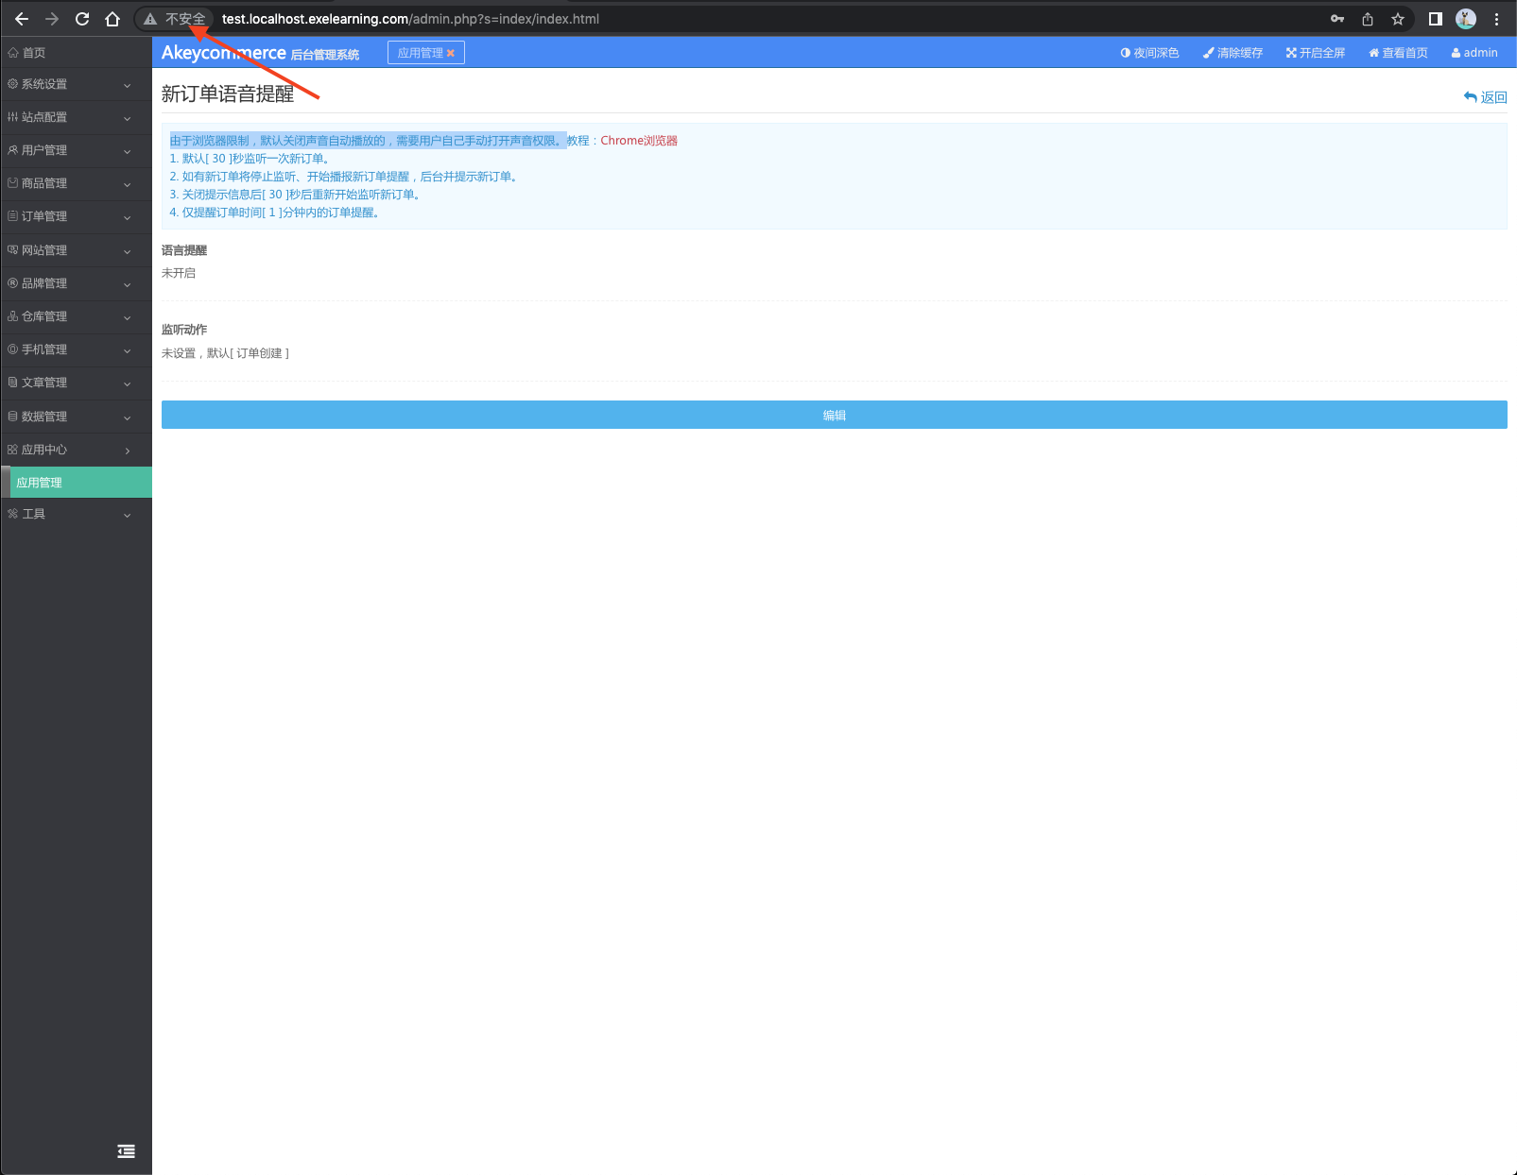Screen dimensions: 1517x1175
Task: Click the 应用中心 grid icon
Action: point(12,450)
